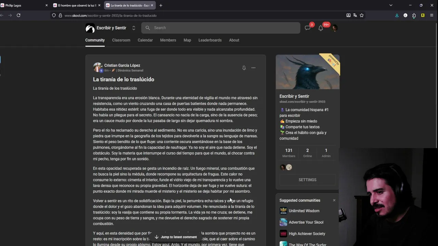Open the tracking protection shield icon
Viewport: 438px width, 246px height.
click(54, 15)
